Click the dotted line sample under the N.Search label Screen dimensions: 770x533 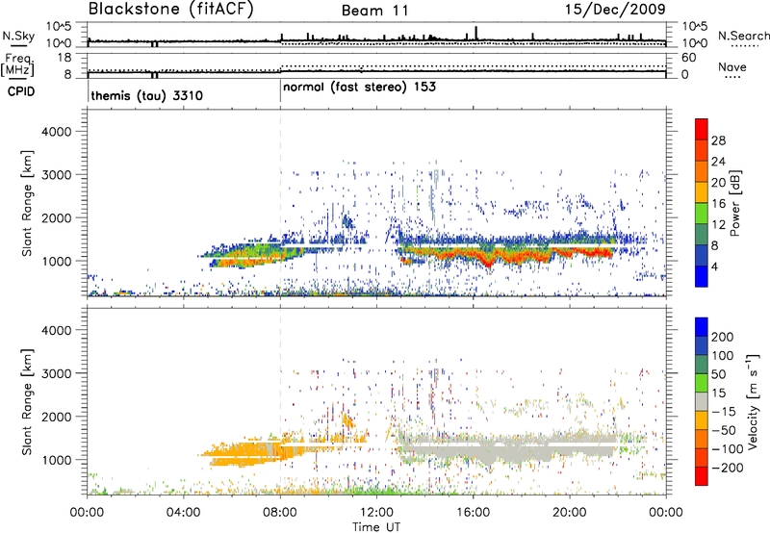[x=744, y=46]
